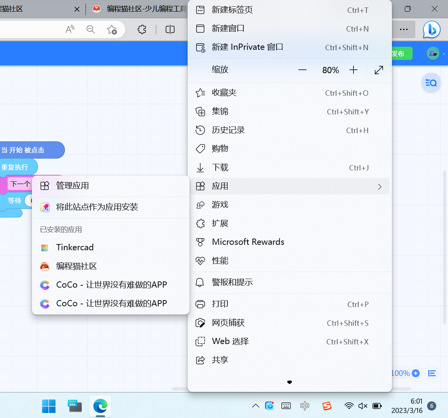Toggle the split screen icon in toolbar

point(170,29)
